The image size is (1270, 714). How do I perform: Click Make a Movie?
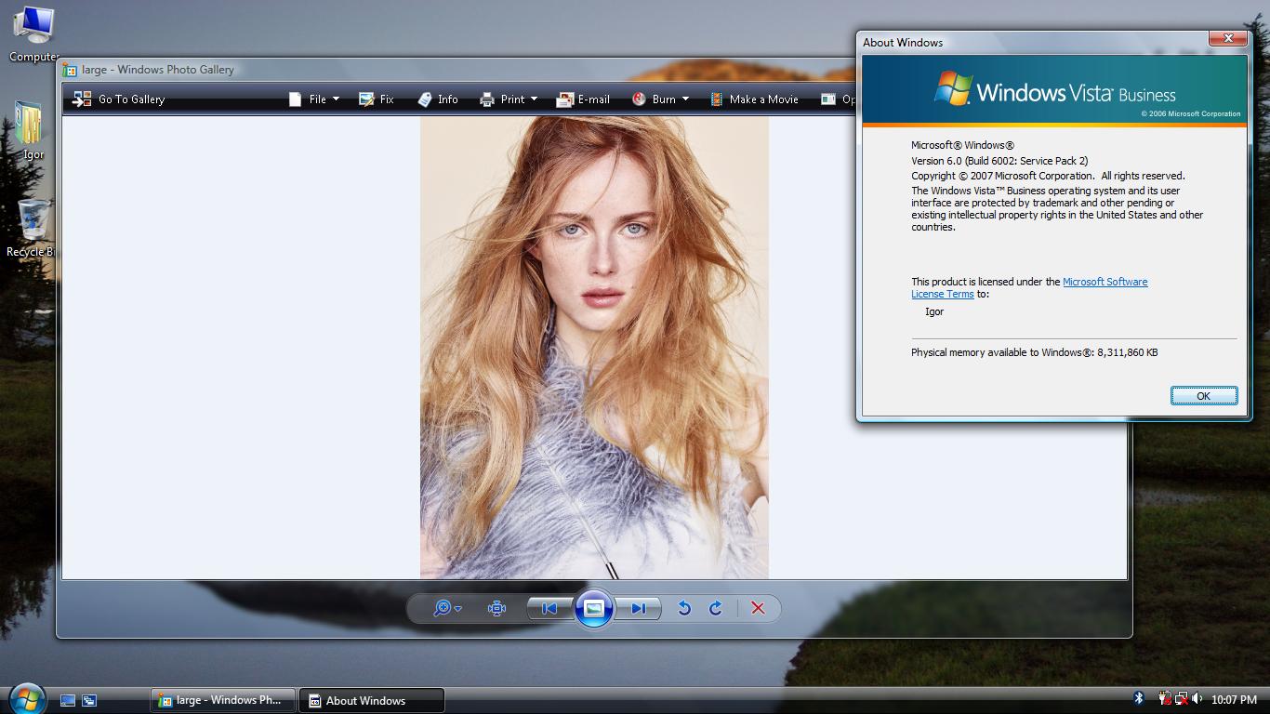pyautogui.click(x=754, y=99)
